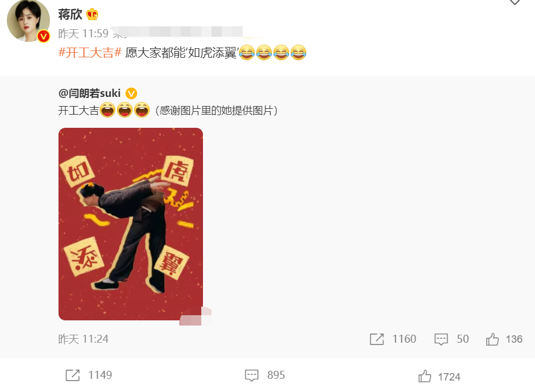Open comments on 蒋欣's post
The image size is (535, 392).
[x=252, y=375]
